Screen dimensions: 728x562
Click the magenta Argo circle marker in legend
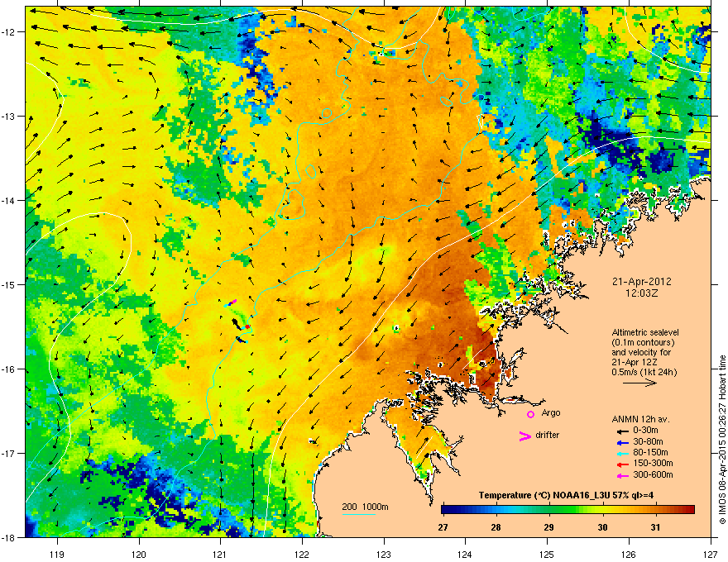coord(530,414)
